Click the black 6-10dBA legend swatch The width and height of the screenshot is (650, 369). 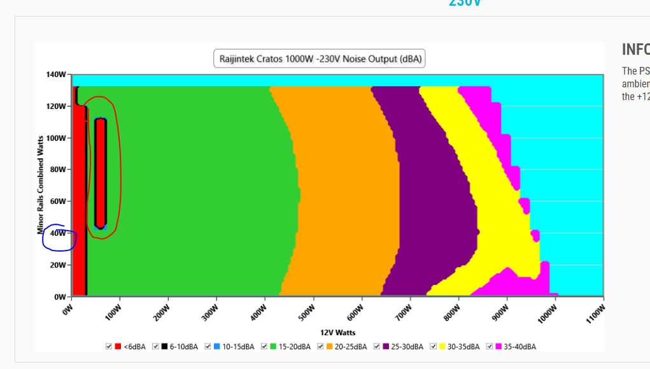(165, 346)
